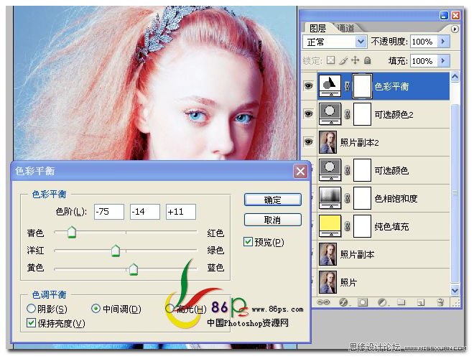
Task: Click the 不透明度 100% value field
Action: pyautogui.click(x=424, y=42)
